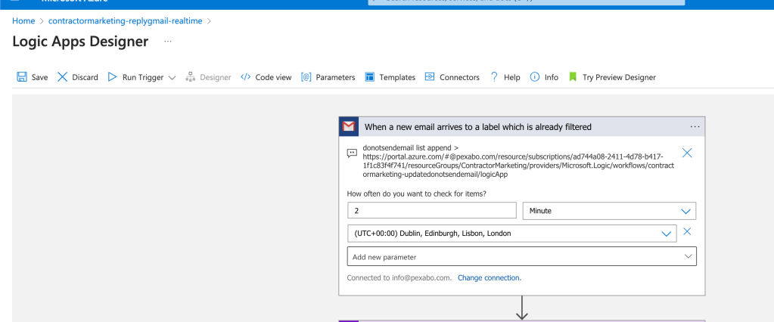
Task: Dismiss the trigger comment with X
Action: 687,153
